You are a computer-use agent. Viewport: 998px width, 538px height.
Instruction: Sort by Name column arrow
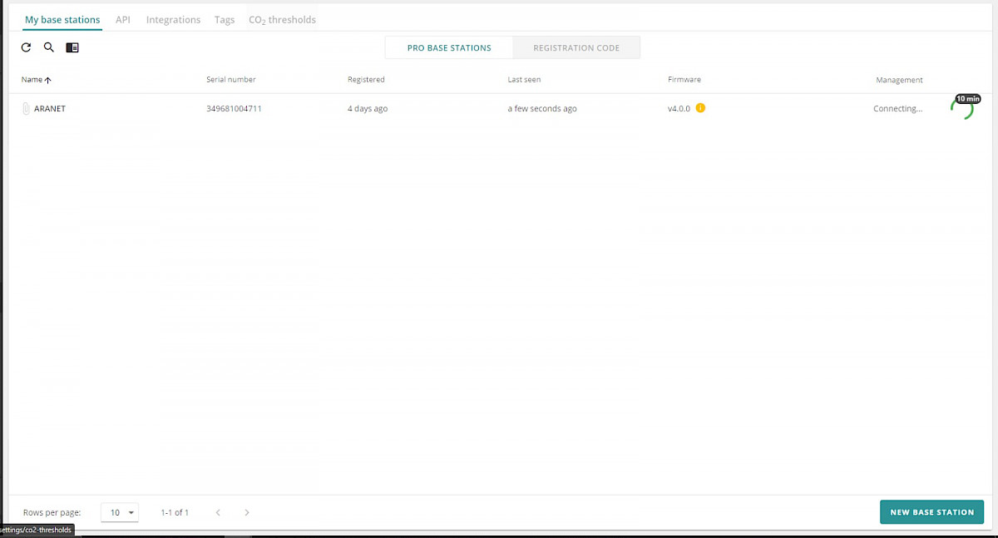tap(47, 80)
